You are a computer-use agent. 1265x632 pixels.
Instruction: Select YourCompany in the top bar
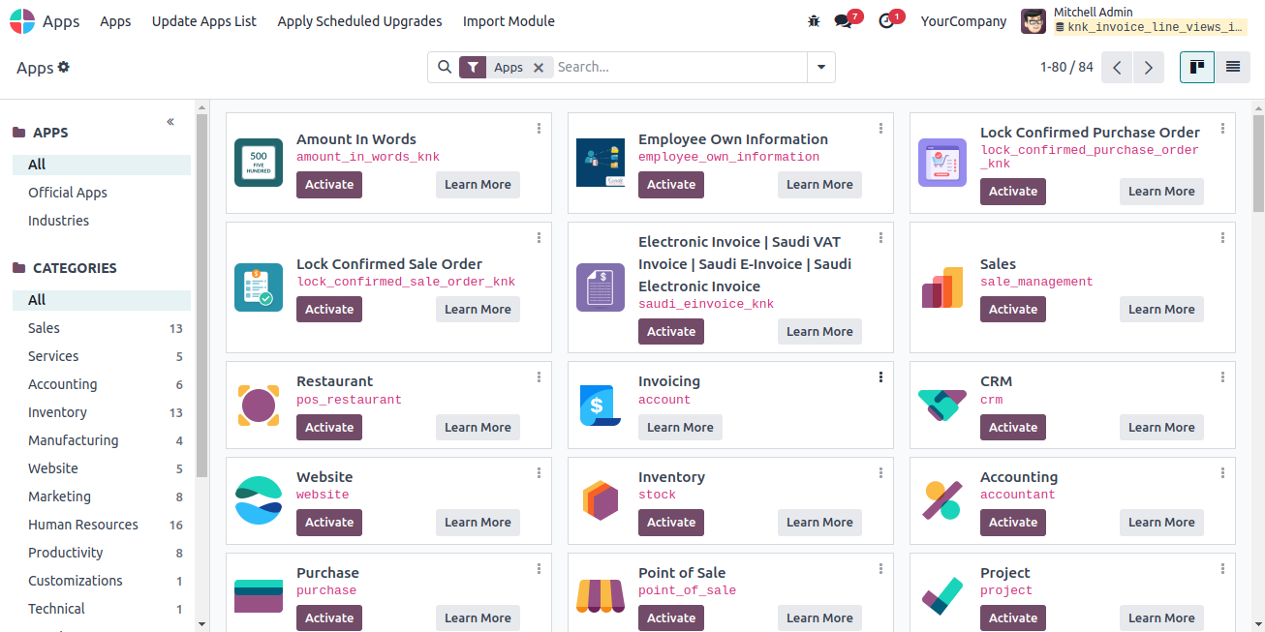pos(964,21)
